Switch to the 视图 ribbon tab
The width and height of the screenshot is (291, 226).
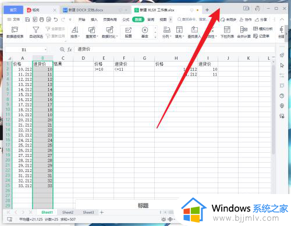click(x=163, y=19)
